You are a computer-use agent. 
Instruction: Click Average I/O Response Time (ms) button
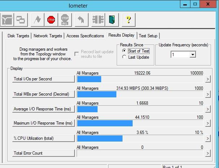tap(43, 109)
